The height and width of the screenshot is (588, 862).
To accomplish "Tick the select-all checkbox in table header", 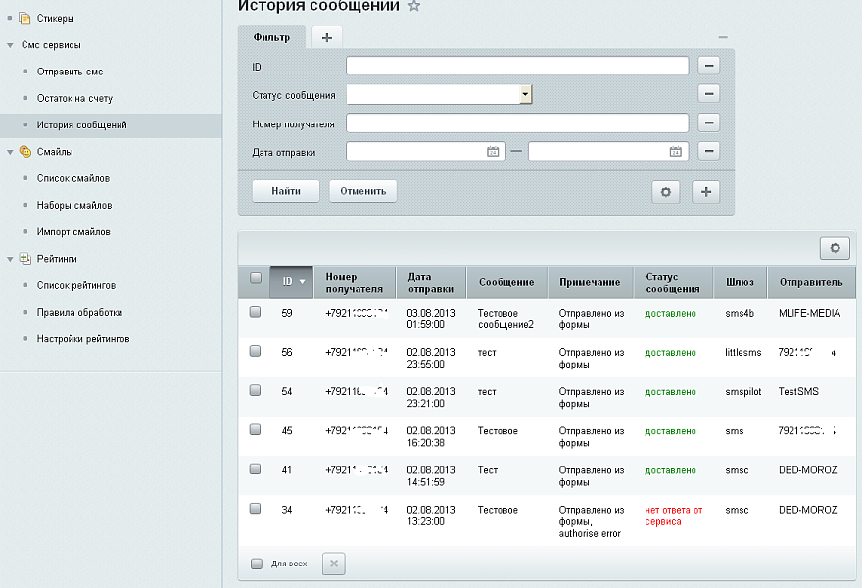I will 255,278.
